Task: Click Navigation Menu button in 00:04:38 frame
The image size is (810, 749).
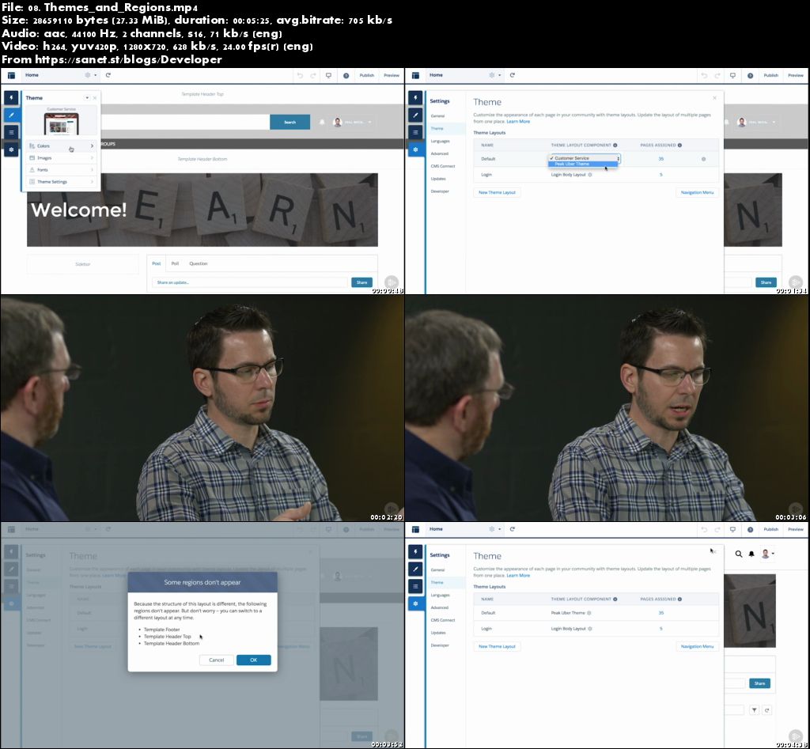Action: pyautogui.click(x=697, y=646)
